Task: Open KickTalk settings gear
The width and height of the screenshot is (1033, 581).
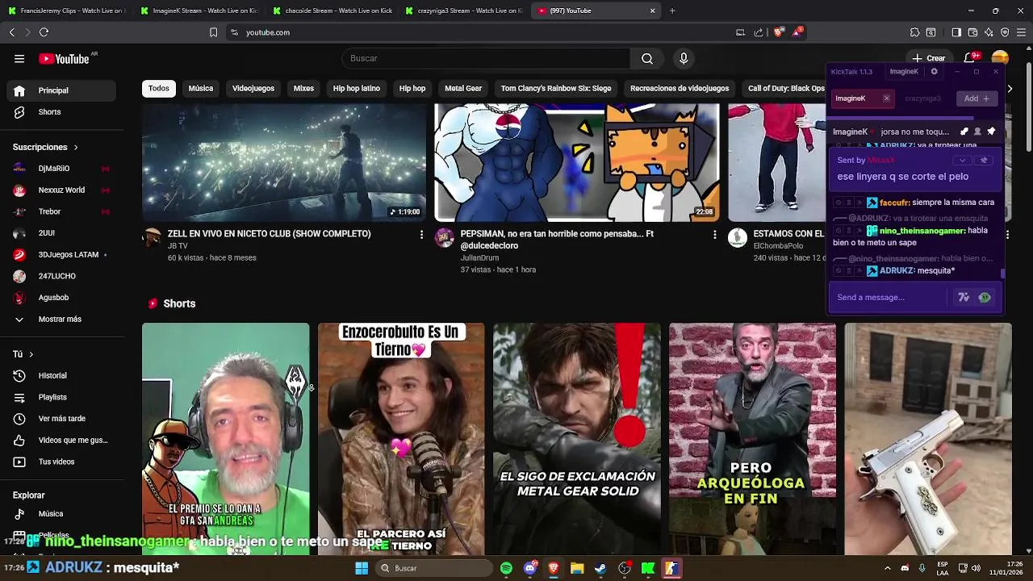Action: click(x=934, y=72)
